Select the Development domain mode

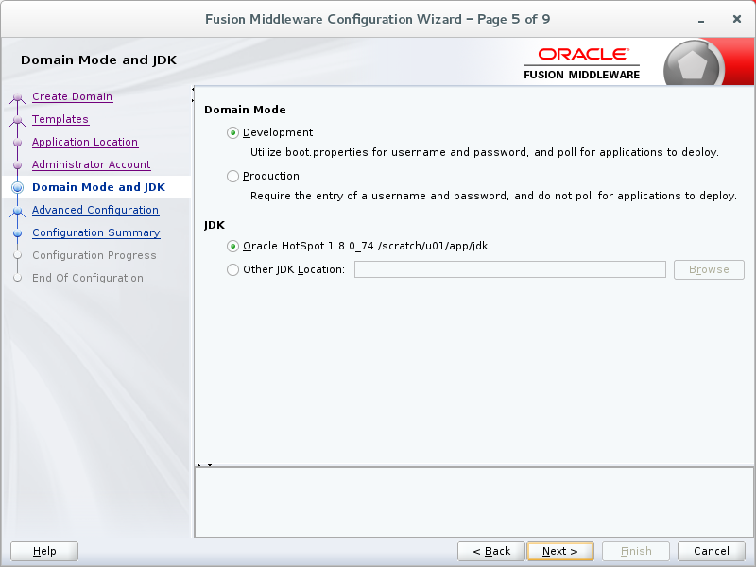coord(232,132)
